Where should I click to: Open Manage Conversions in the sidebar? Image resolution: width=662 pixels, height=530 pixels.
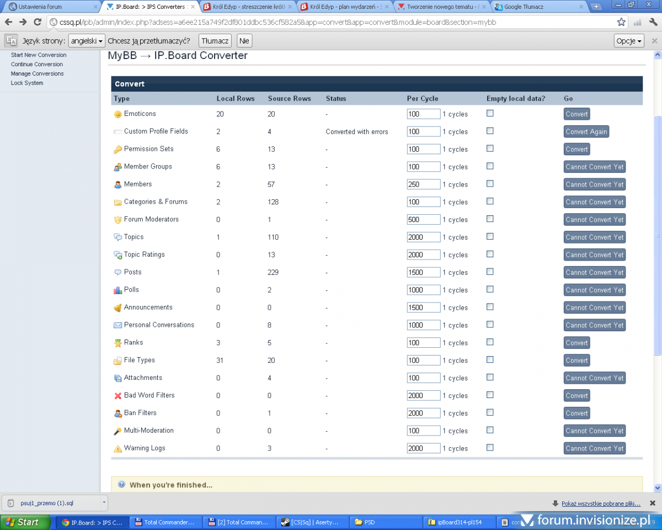37,73
